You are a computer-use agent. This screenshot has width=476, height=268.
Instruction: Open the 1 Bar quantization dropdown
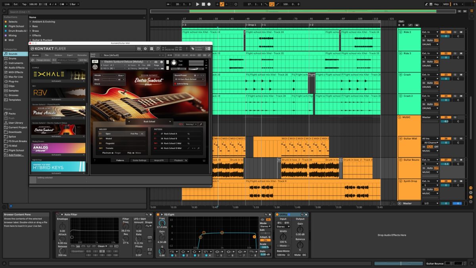[x=74, y=4]
